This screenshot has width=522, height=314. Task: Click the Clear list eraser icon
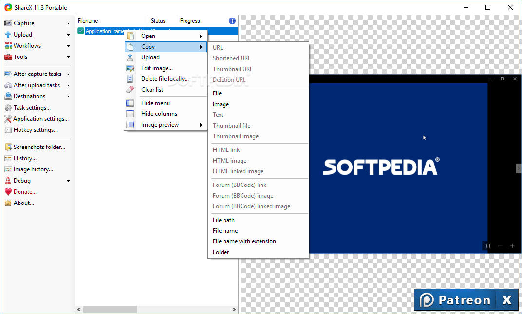[x=130, y=90]
